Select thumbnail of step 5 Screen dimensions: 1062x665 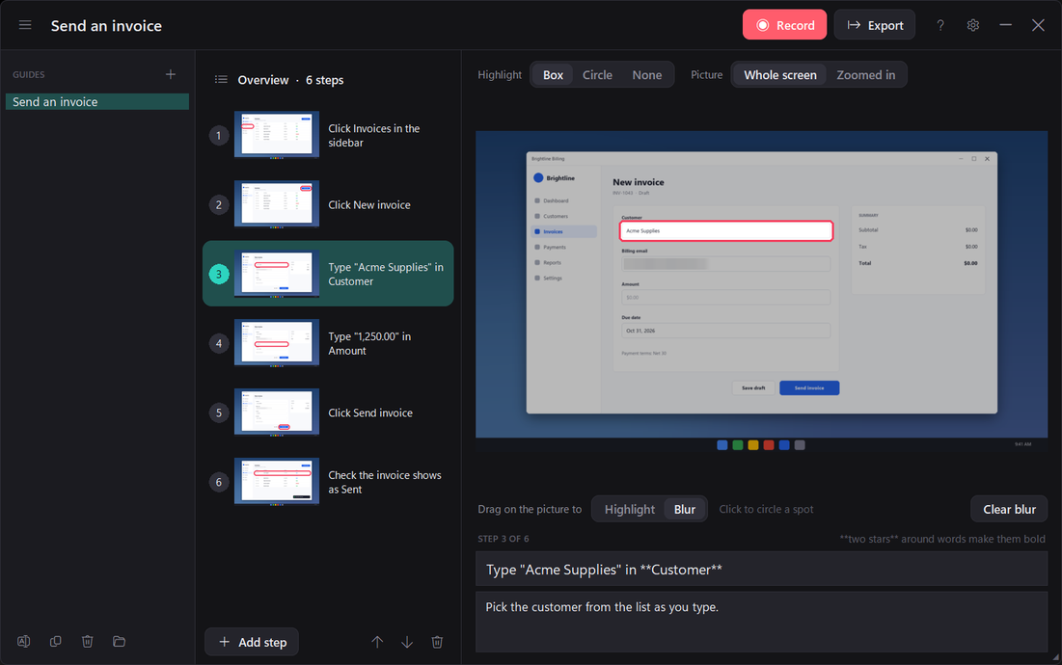(x=276, y=412)
